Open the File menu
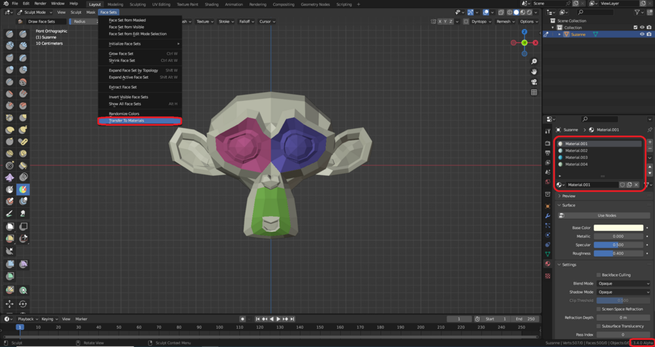This screenshot has width=655, height=347. point(14,3)
